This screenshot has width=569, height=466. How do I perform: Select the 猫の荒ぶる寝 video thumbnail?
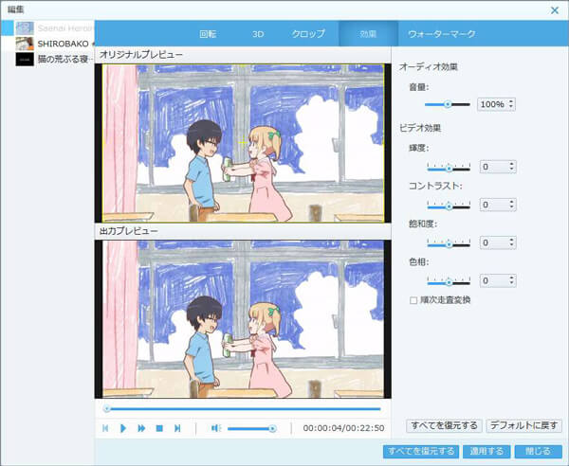(x=25, y=59)
